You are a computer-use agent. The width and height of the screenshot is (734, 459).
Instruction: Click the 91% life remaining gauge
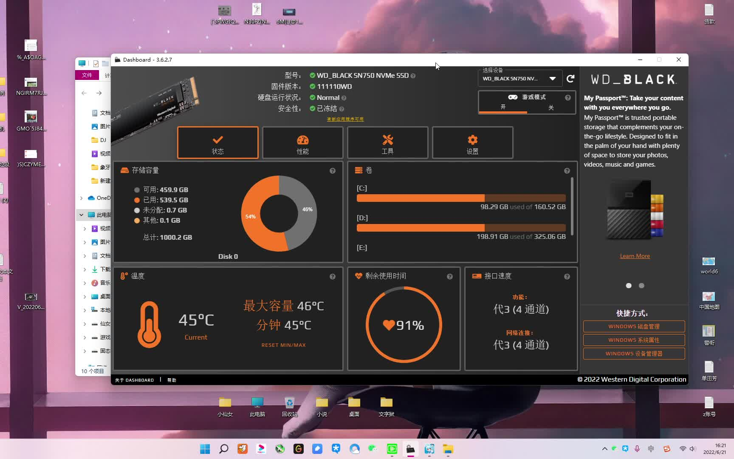(x=404, y=325)
